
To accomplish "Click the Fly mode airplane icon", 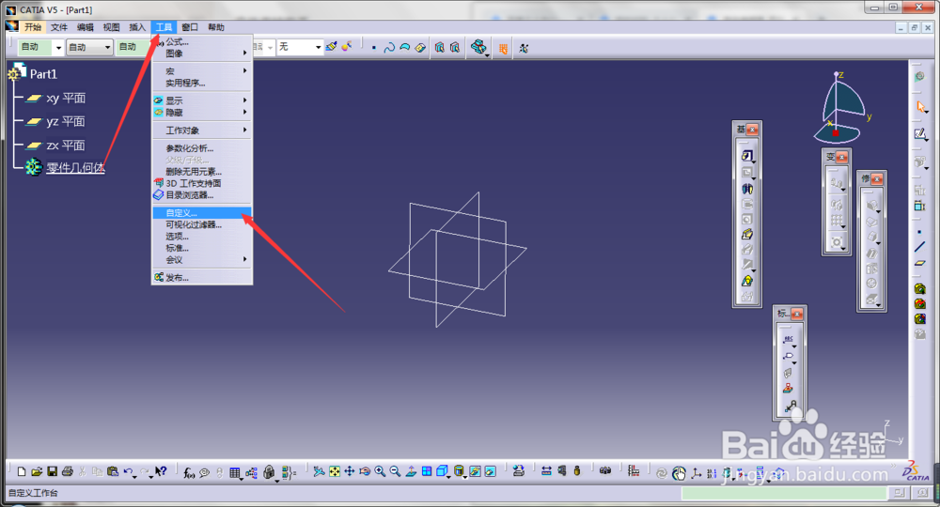I will pyautogui.click(x=319, y=471).
